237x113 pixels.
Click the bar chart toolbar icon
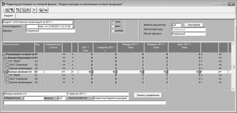click(28, 10)
